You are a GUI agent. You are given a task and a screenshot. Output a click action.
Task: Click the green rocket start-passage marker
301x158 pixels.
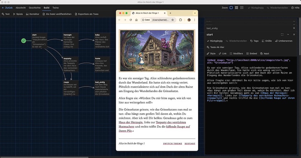coord(23,41)
